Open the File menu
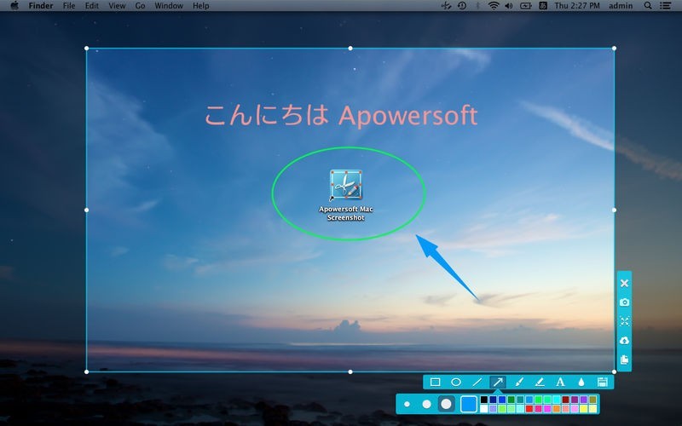 click(69, 6)
